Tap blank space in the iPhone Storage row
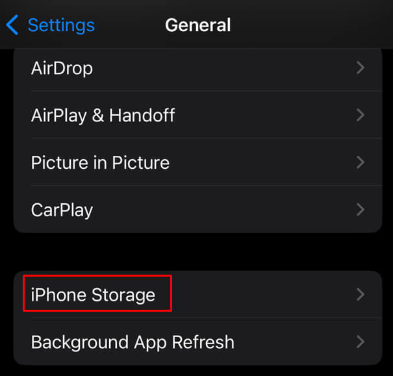The width and height of the screenshot is (393, 376). click(263, 295)
